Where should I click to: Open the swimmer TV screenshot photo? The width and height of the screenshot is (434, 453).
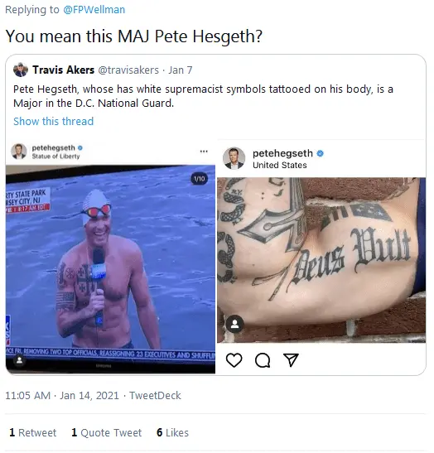pyautogui.click(x=110, y=269)
